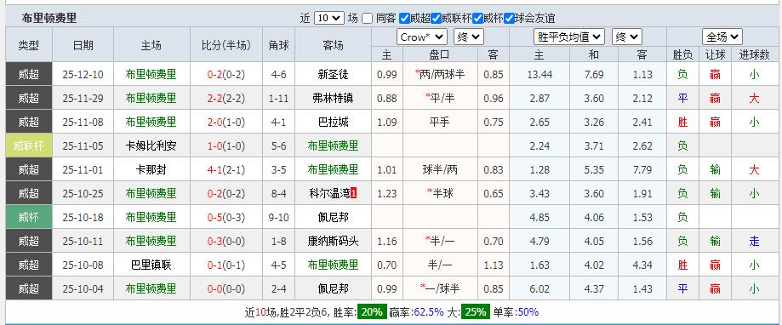Click the 威联杯 league tag
The image size is (782, 325).
point(28,146)
